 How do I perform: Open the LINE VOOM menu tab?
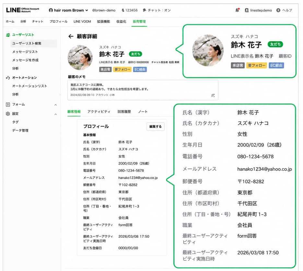tap(82, 21)
